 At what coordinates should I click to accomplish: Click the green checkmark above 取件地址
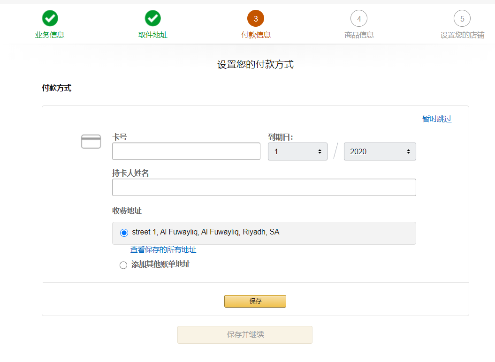point(153,19)
